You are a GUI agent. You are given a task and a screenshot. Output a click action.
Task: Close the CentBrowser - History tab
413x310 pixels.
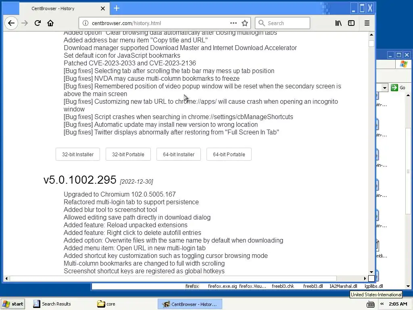[103, 8]
